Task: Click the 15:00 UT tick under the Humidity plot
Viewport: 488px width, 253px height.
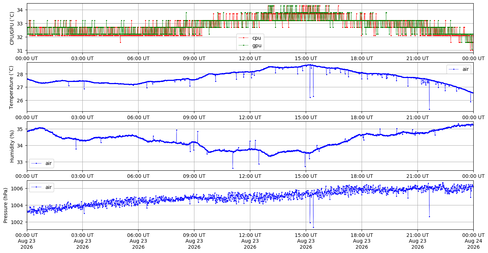Action: pyautogui.click(x=306, y=176)
